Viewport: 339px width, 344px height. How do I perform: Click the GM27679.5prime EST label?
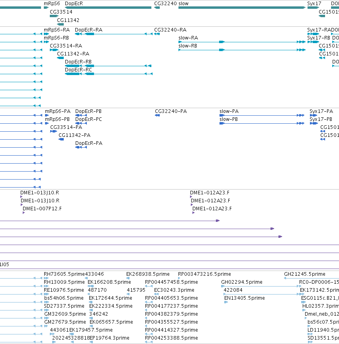pos(65,322)
